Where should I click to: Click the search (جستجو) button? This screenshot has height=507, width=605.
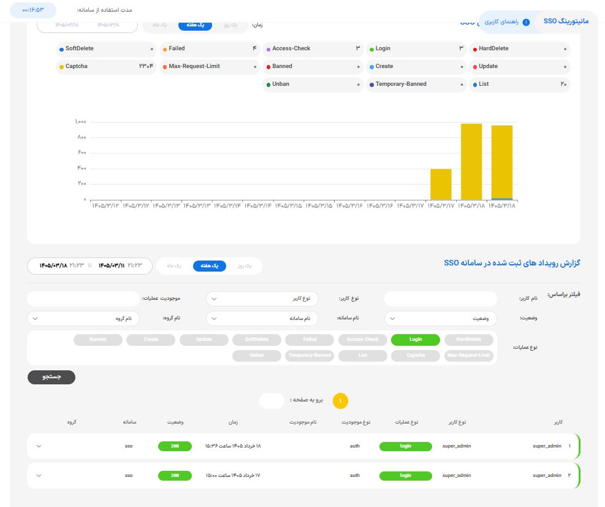tap(51, 377)
